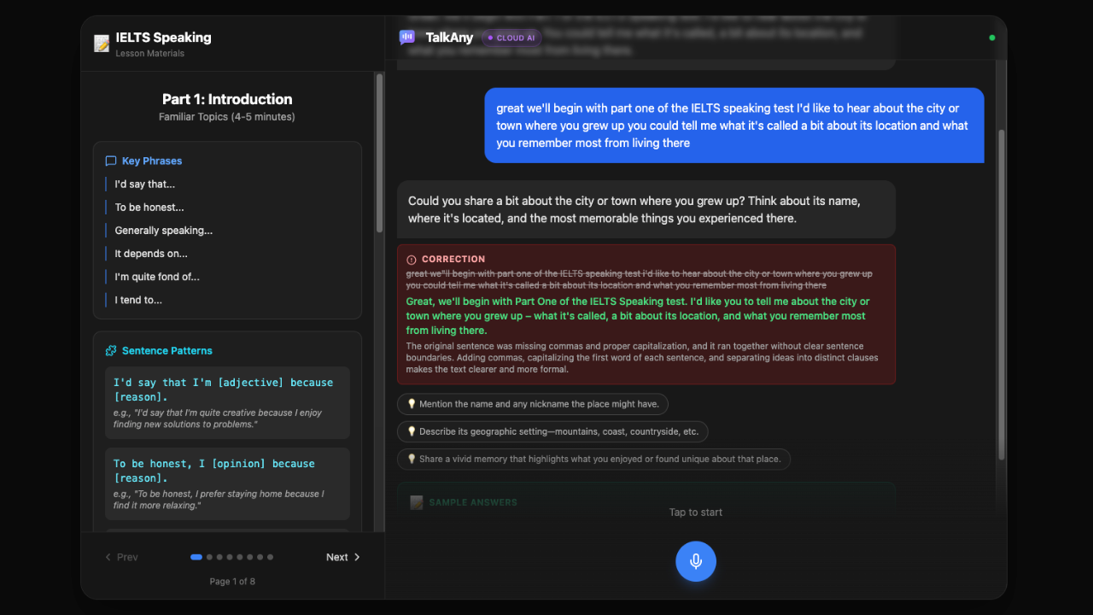Click the IELTS Speaking notepad icon
This screenshot has height=615, width=1093.
click(102, 44)
